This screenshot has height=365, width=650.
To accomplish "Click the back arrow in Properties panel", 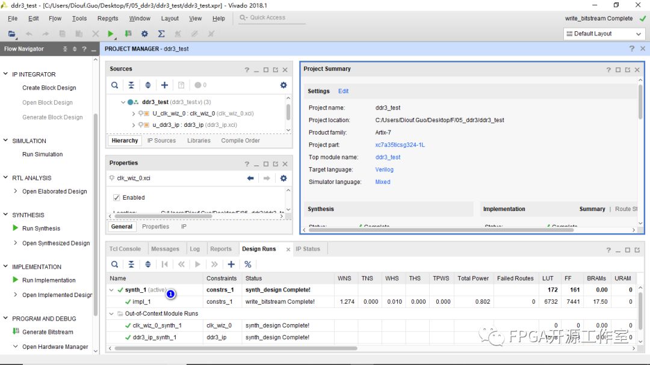I will click(x=251, y=178).
